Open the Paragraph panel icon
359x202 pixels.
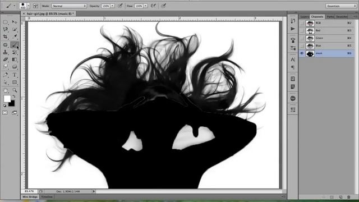(x=293, y=67)
